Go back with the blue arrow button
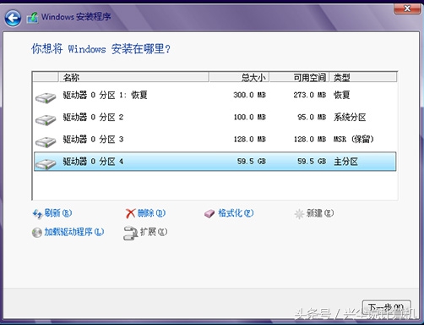Image resolution: width=424 pixels, height=325 pixels. [x=13, y=18]
